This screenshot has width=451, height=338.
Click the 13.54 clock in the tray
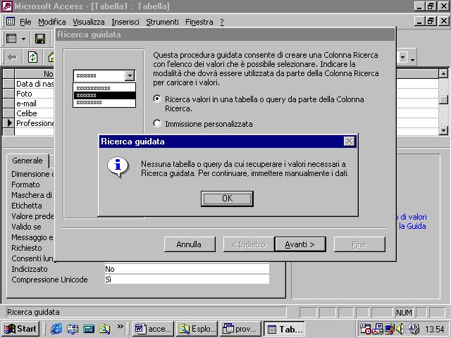(x=435, y=329)
